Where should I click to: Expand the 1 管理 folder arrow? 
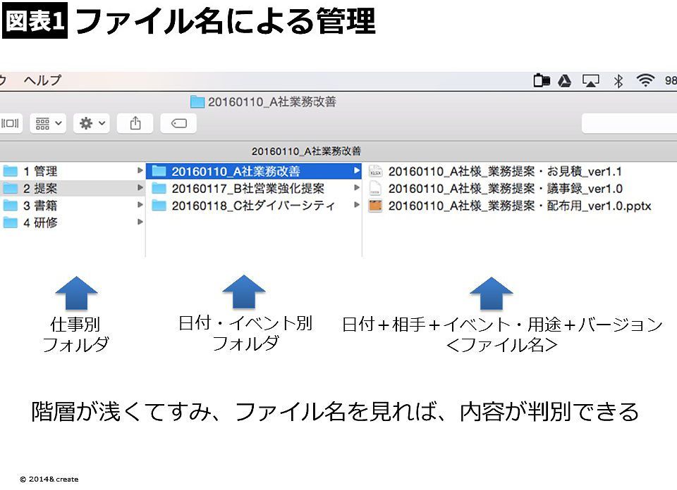[x=140, y=171]
